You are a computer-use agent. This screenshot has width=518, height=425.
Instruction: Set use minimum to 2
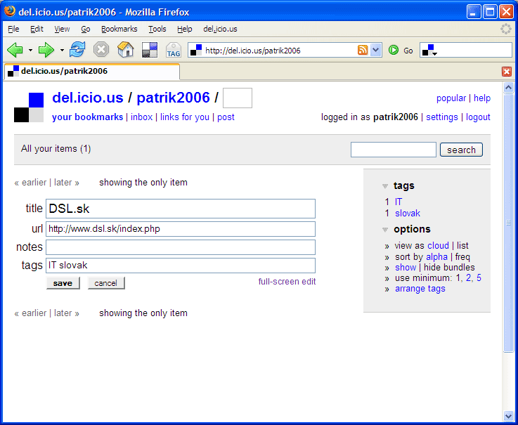click(468, 278)
